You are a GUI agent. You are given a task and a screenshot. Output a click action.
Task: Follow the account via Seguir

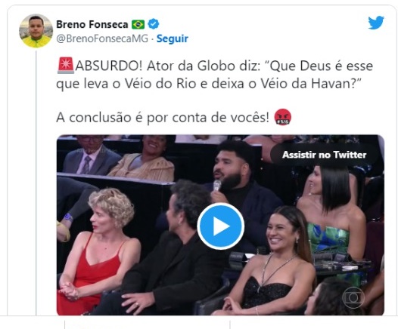(x=173, y=38)
